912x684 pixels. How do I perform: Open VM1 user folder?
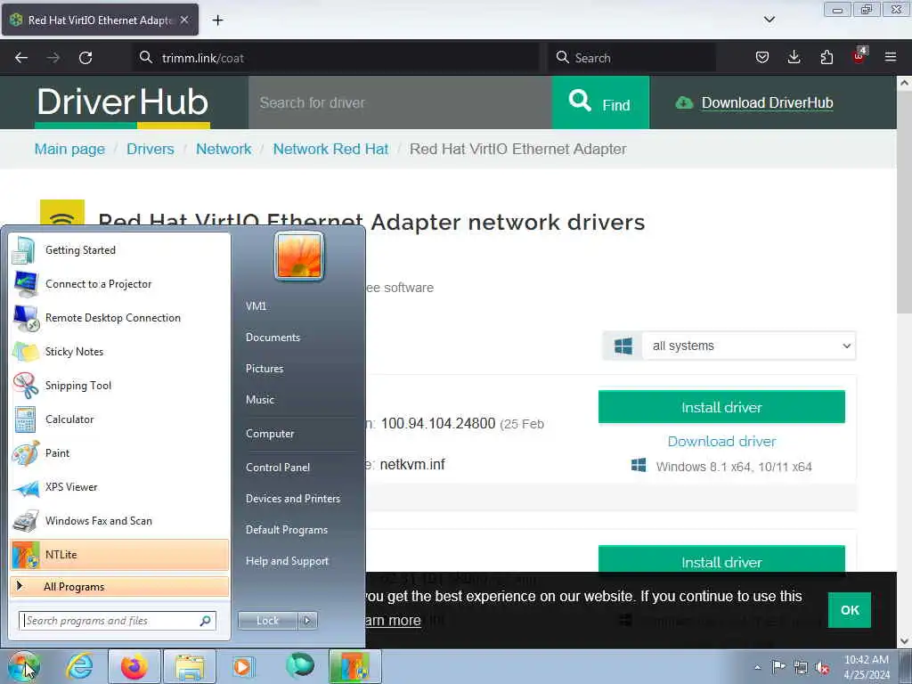(x=256, y=306)
